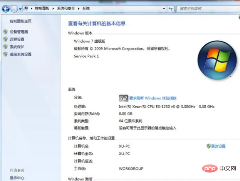Click the shield icon beside 远程设置
240x181 pixels.
5,39
